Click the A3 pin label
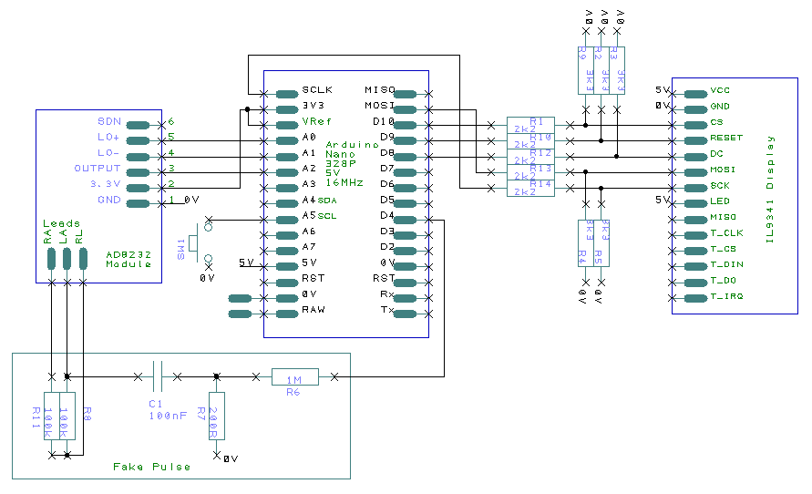812x494 pixels. click(x=309, y=184)
